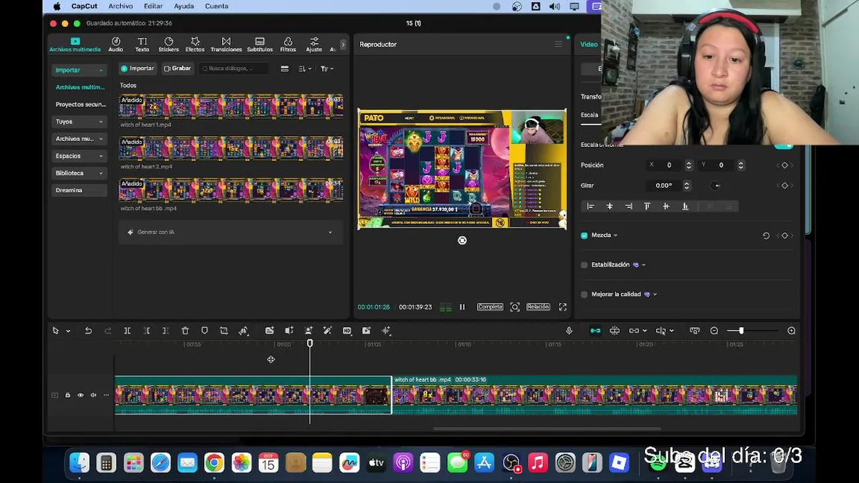Toggle the Mezcla checkbox
This screenshot has height=483, width=859.
pos(584,235)
